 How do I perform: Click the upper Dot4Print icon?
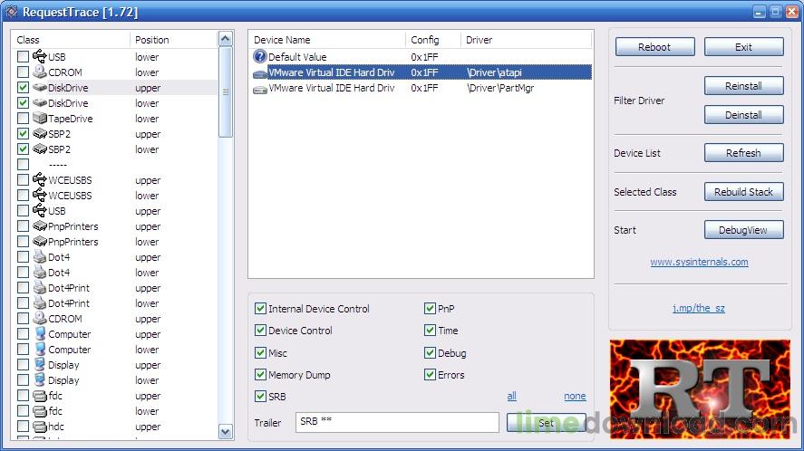pyautogui.click(x=40, y=288)
